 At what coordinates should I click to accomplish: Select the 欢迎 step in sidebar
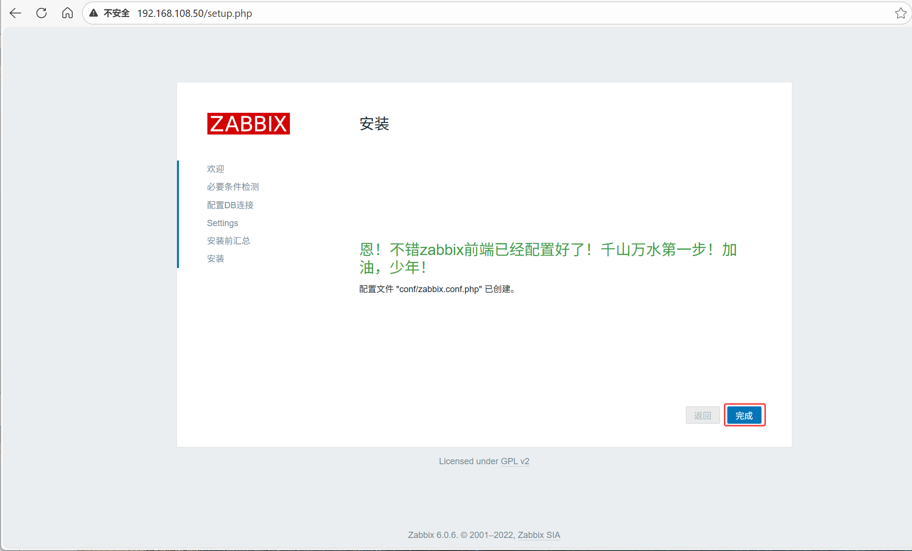point(216,169)
